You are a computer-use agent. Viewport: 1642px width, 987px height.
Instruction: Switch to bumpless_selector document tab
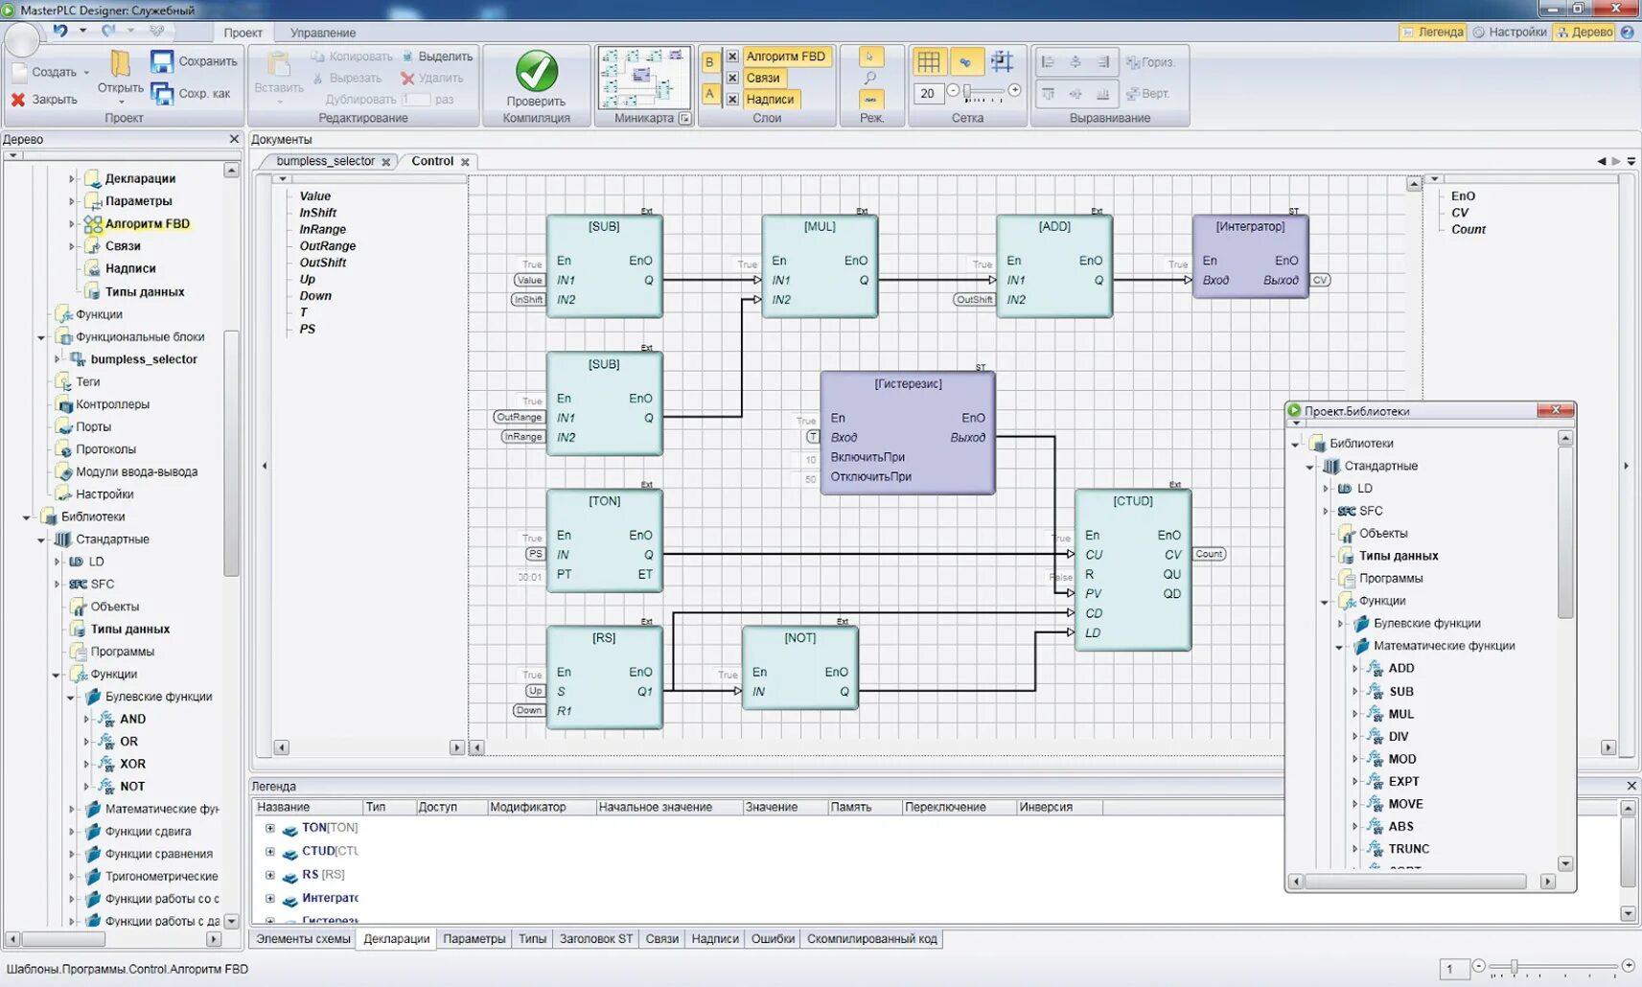coord(325,161)
